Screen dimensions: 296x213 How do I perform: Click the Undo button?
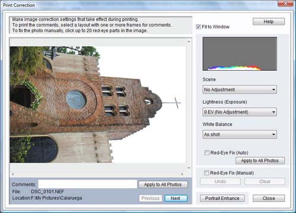click(220, 182)
